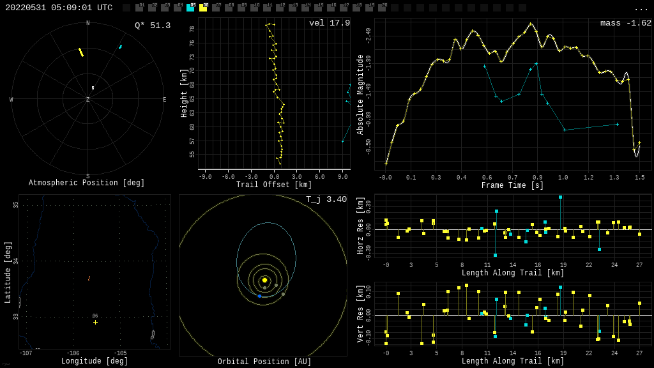Screen dimensions: 654x368
Task: Click the yellow meteor streak in sky plot
Action: pyautogui.click(x=81, y=52)
